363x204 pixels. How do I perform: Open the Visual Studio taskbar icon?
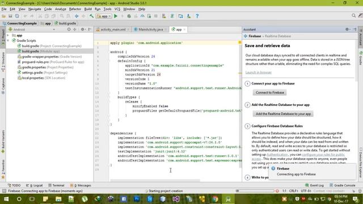pos(176,199)
